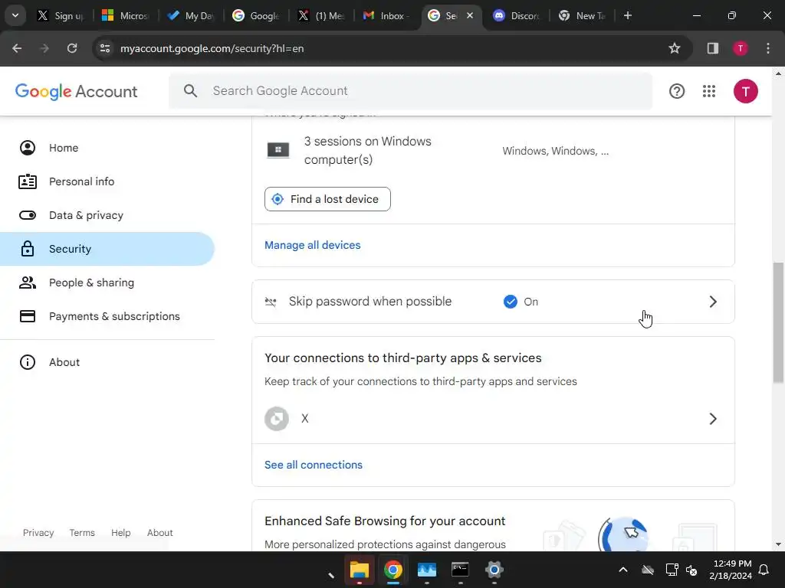Click Manage all devices link
This screenshot has width=785, height=588.
click(x=313, y=245)
